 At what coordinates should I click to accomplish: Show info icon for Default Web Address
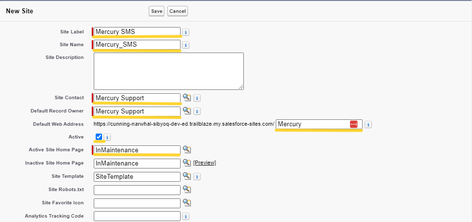tap(368, 124)
